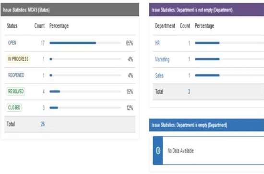Click the department Total count 3
The height and width of the screenshot is (174, 264).
click(189, 91)
